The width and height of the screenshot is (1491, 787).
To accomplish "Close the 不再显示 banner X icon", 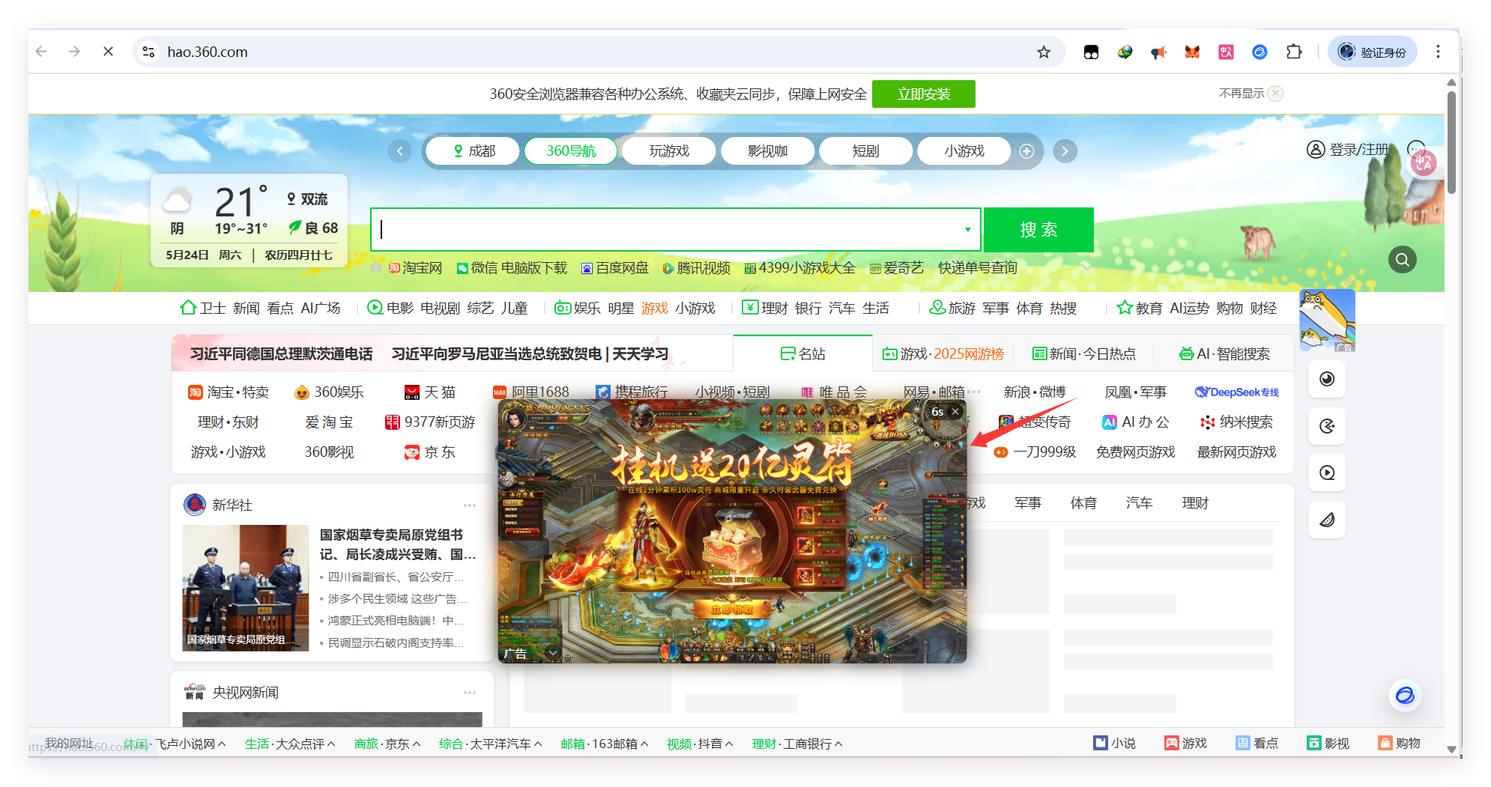I will tap(1275, 94).
